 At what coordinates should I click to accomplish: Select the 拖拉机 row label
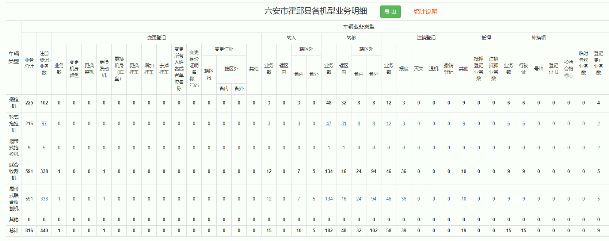point(14,103)
